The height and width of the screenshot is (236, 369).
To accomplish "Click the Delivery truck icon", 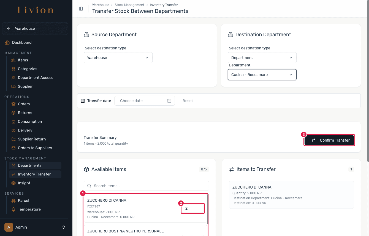I will click(x=13, y=130).
